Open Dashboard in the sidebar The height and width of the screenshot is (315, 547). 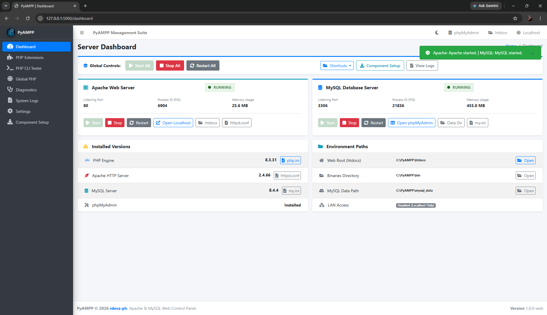coord(37,47)
